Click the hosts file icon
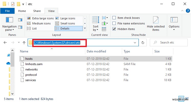 (x=22, y=59)
